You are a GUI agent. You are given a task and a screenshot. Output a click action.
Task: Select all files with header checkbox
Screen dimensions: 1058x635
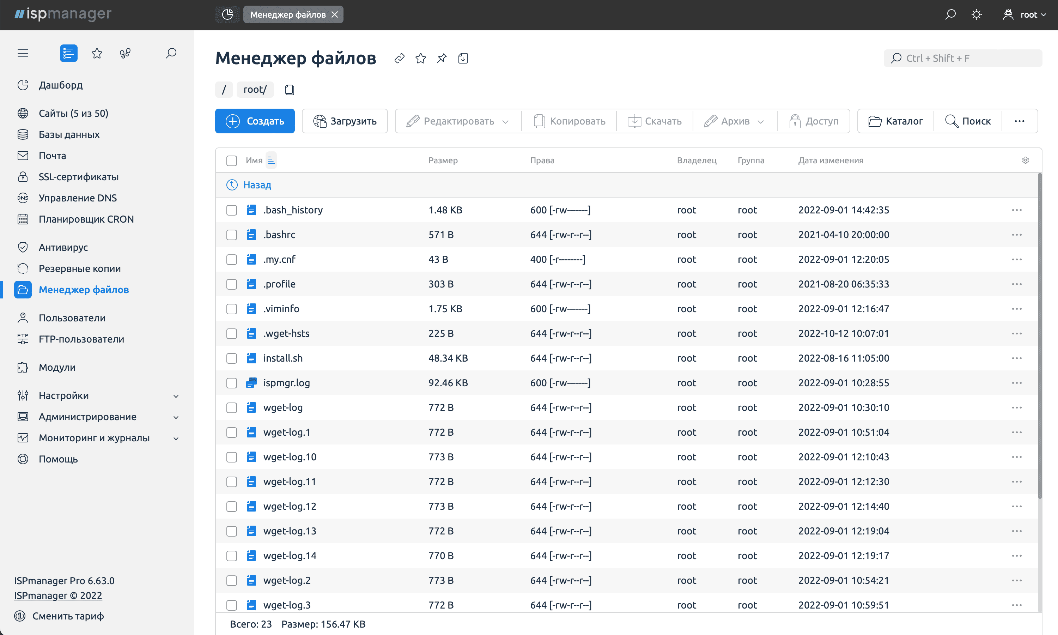click(x=231, y=161)
